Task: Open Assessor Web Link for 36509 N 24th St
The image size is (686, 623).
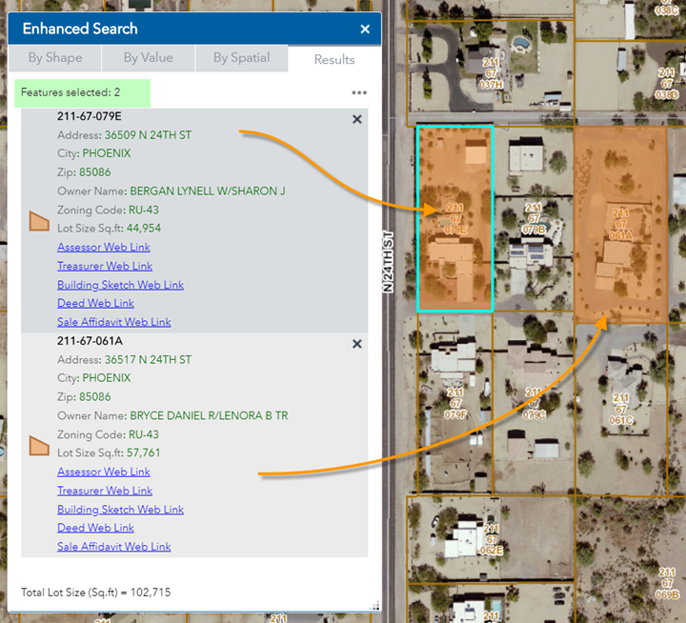Action: pos(104,248)
